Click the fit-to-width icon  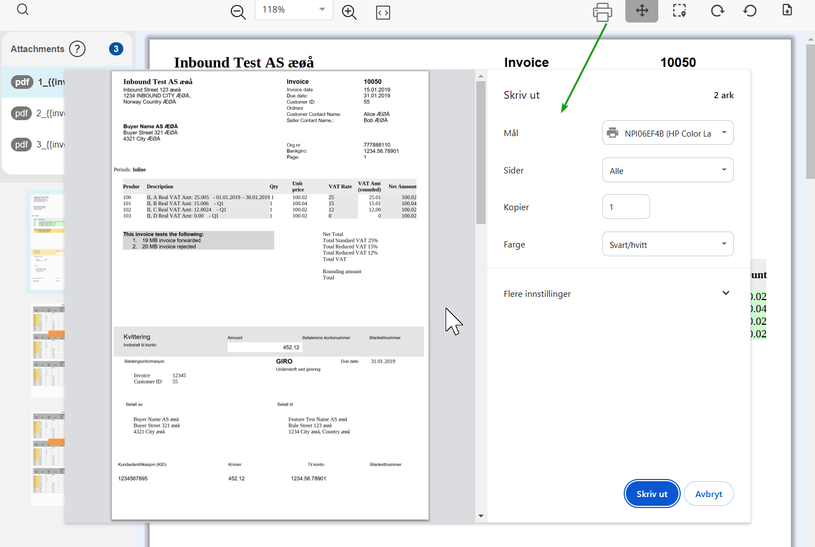[383, 13]
